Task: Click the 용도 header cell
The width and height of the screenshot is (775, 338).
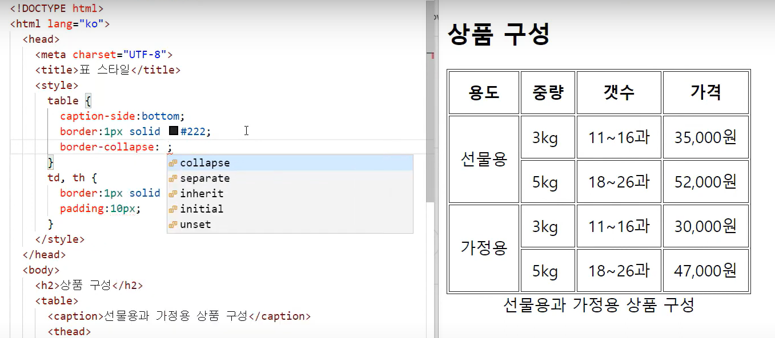Action: 484,92
